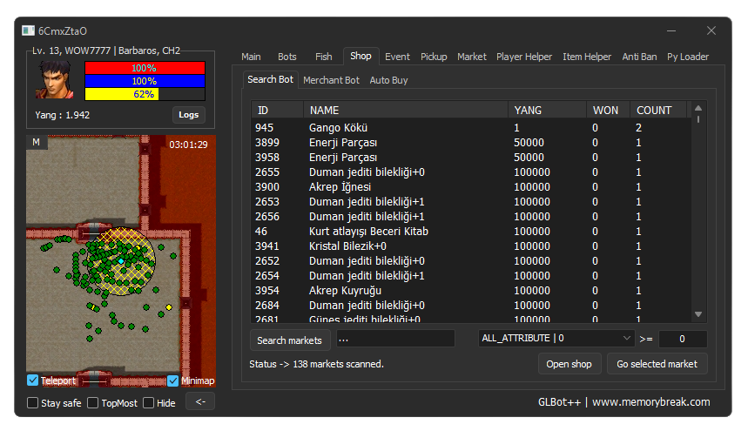The image size is (748, 431).
Task: Click the back arrow button
Action: click(200, 402)
